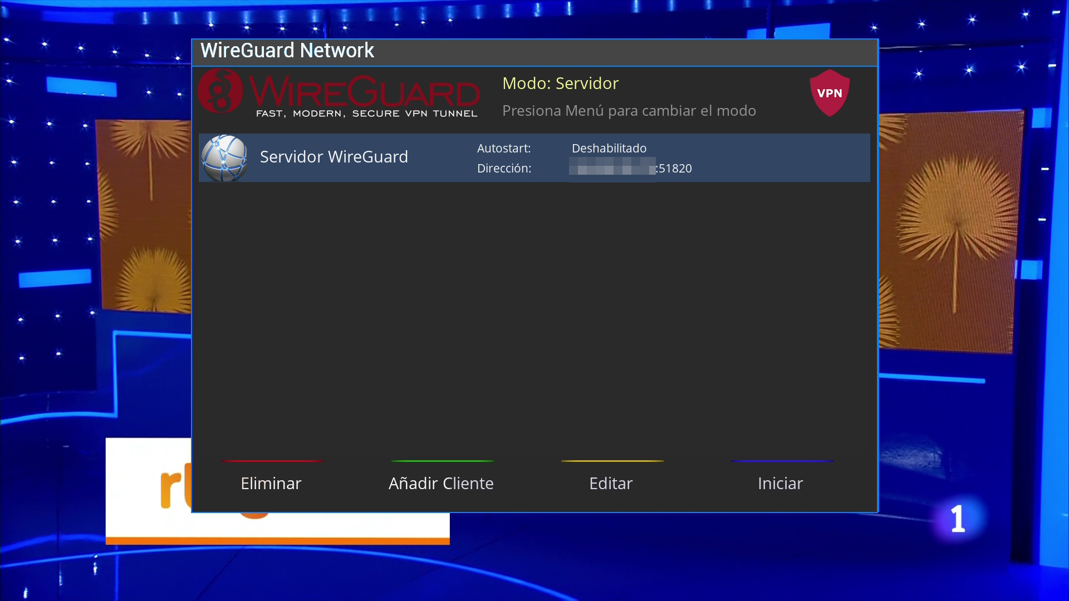Click the channel 1 logo on background
The image size is (1069, 601).
pyautogui.click(x=958, y=519)
